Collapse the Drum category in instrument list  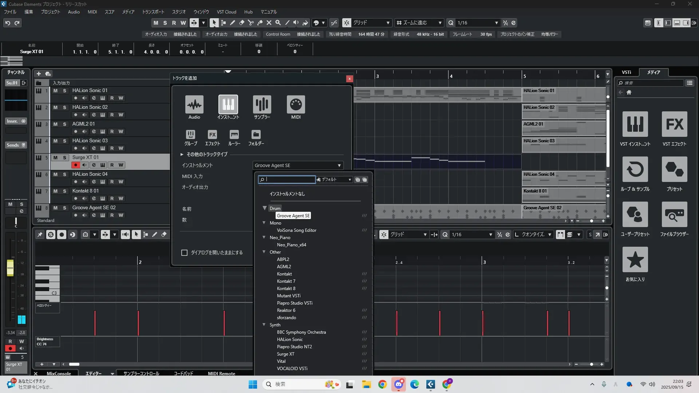tap(265, 209)
